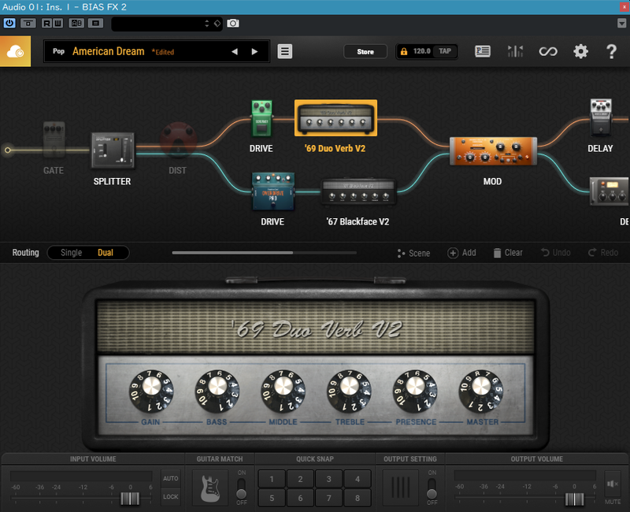The width and height of the screenshot is (630, 512).
Task: Toggle the Guitar Match ON/OFF switch
Action: (242, 488)
